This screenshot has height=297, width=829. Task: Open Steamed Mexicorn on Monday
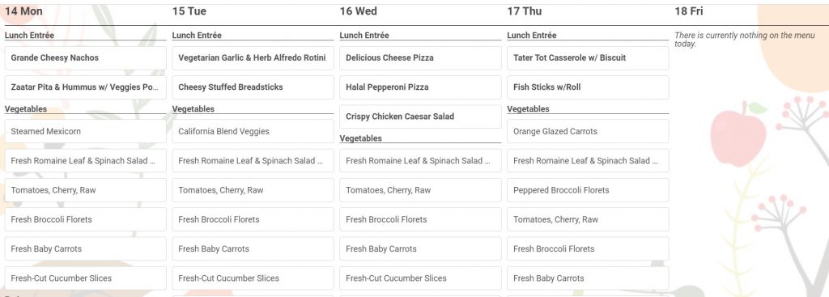[x=85, y=131]
